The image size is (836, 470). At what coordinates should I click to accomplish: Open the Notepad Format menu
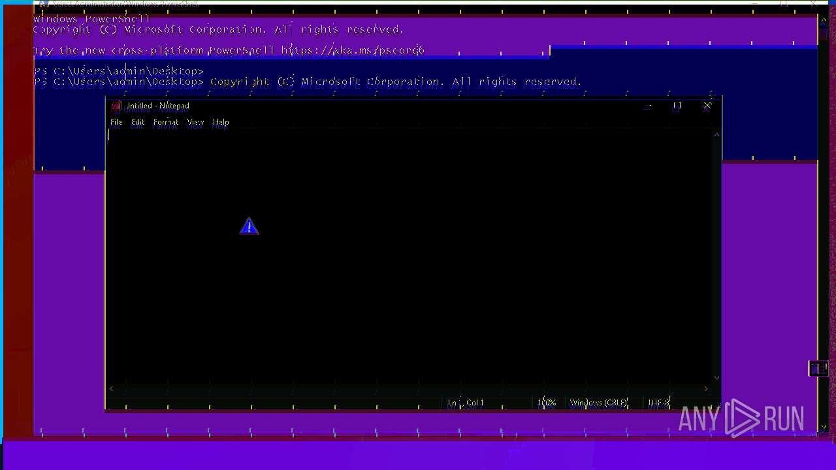(166, 122)
